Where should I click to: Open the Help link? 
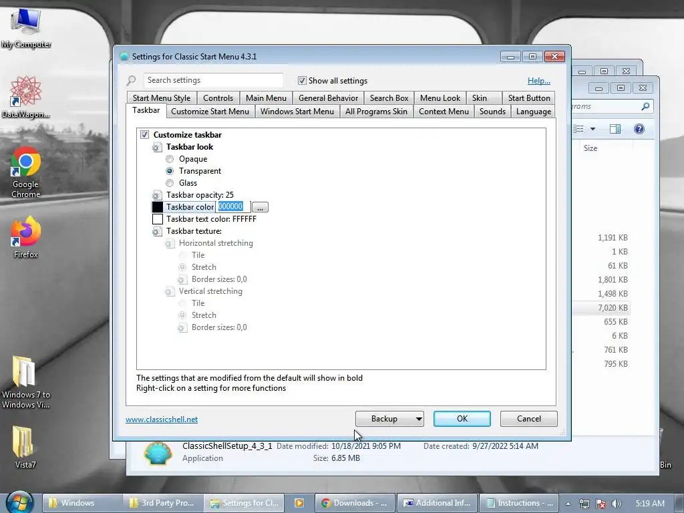click(539, 81)
